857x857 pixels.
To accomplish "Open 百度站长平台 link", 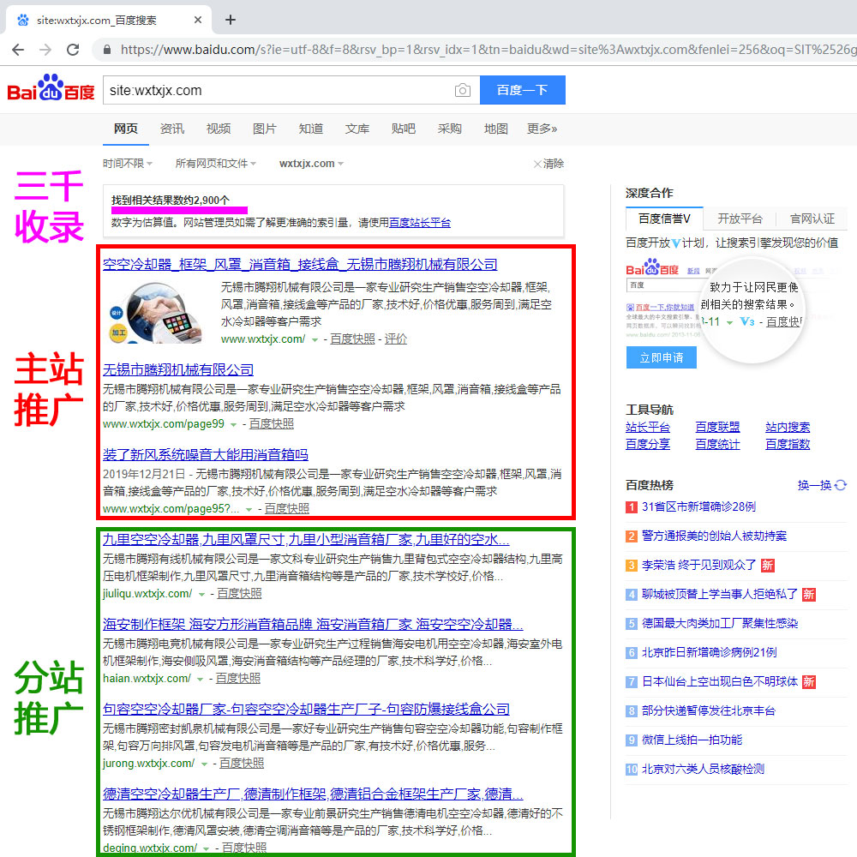I will click(x=420, y=223).
